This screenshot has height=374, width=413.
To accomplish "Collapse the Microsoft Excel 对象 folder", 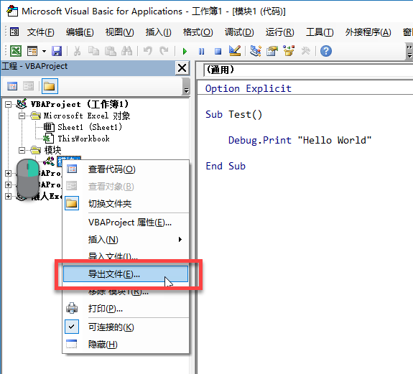I will (22, 116).
